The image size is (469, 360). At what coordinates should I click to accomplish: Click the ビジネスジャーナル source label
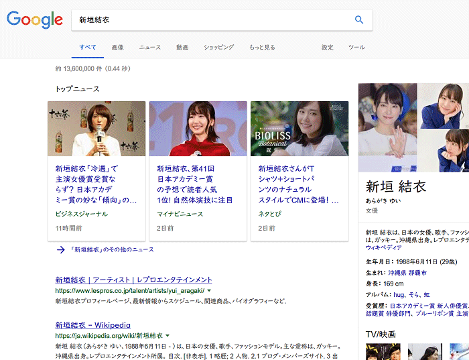[81, 214]
